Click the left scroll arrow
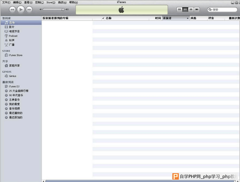240x182 pixels. pos(44,181)
